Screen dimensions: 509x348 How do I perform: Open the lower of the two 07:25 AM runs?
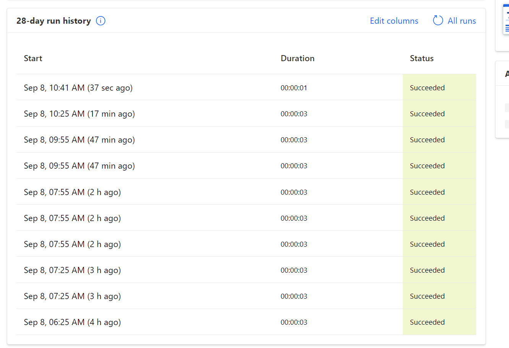72,296
